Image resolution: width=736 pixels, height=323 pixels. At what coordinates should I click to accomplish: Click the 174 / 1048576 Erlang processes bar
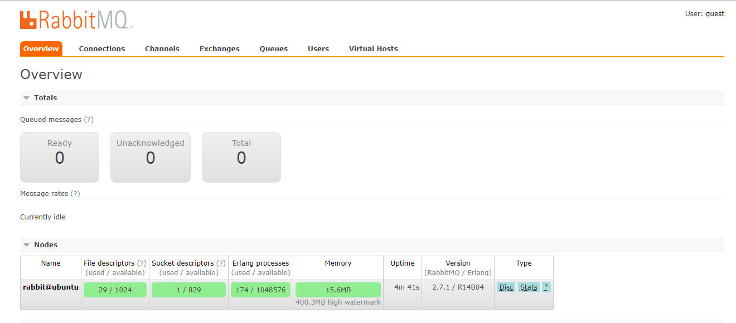(x=260, y=290)
